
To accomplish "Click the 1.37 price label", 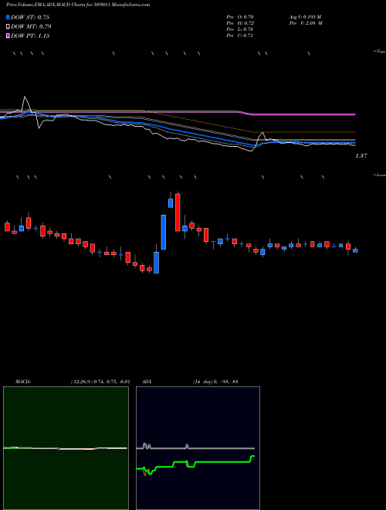I will tap(361, 156).
